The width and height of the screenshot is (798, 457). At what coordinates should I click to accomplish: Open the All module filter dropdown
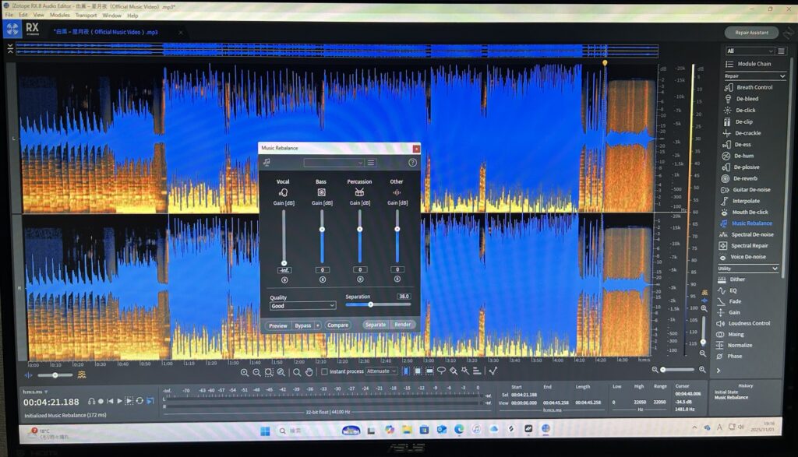(x=749, y=51)
